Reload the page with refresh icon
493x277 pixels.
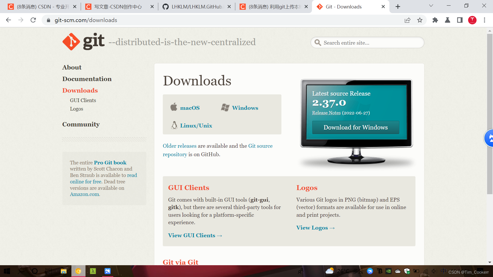tap(33, 20)
